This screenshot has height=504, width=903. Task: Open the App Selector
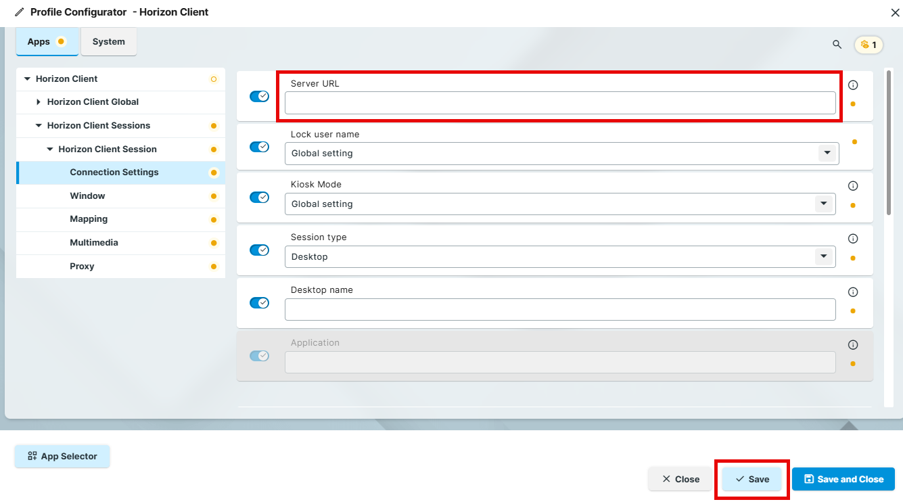click(62, 456)
